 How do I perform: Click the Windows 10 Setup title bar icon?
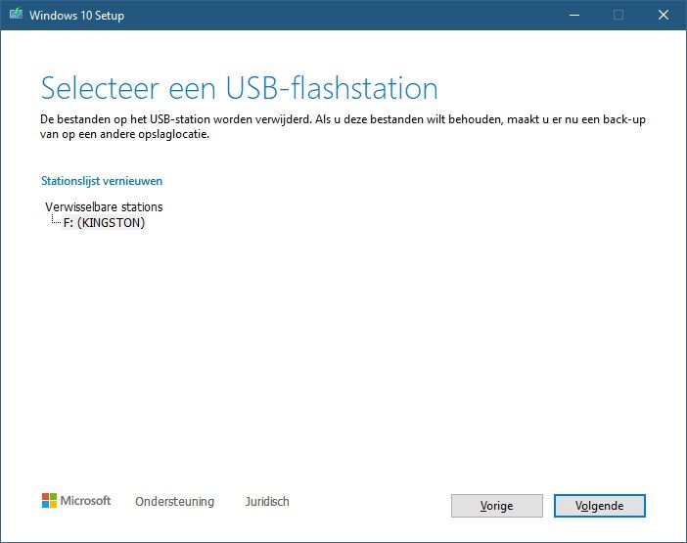(17, 15)
